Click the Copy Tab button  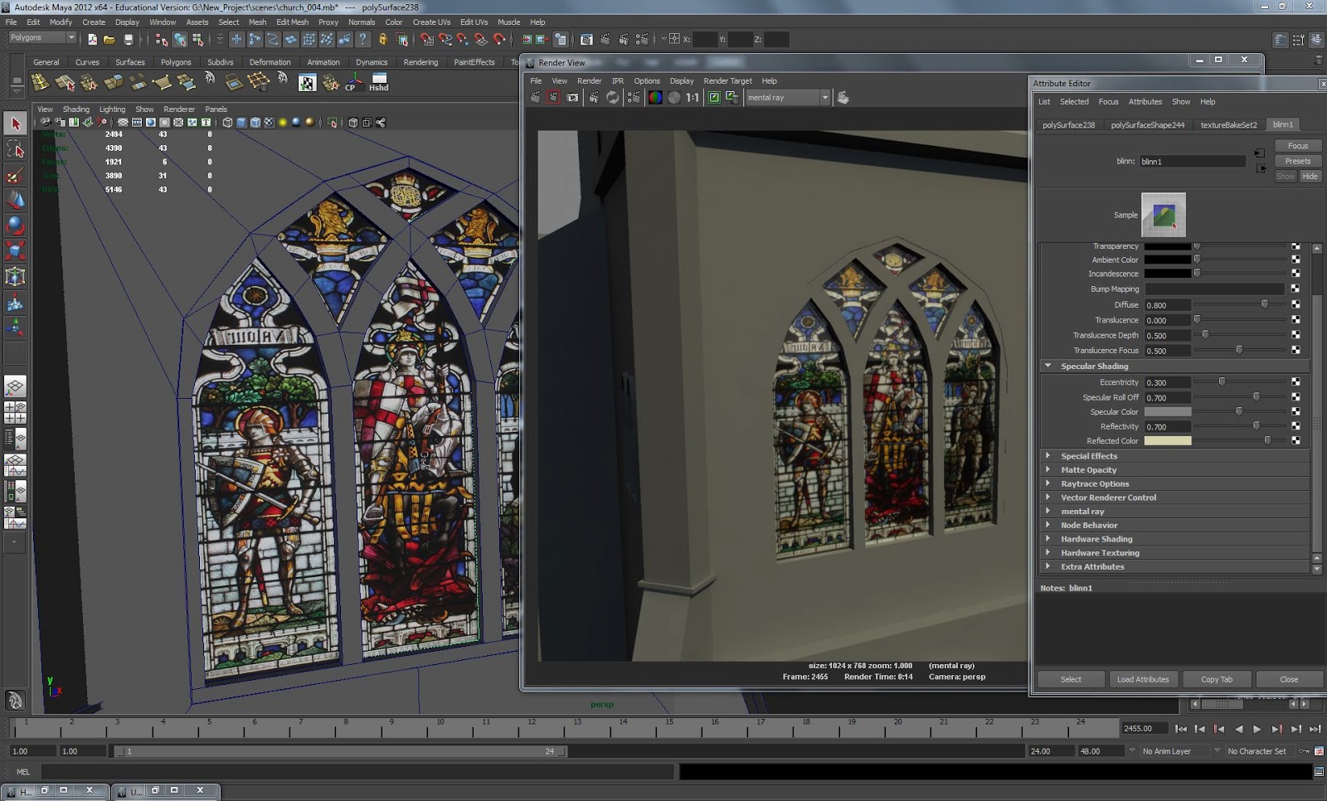[1217, 679]
